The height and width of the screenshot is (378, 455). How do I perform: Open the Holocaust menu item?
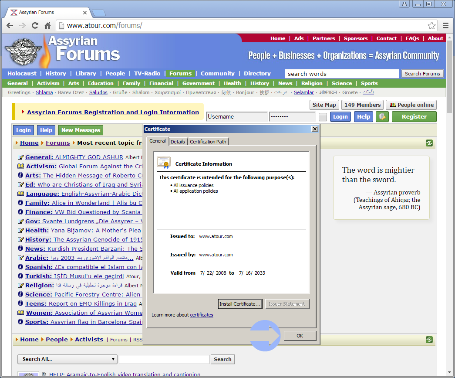22,74
